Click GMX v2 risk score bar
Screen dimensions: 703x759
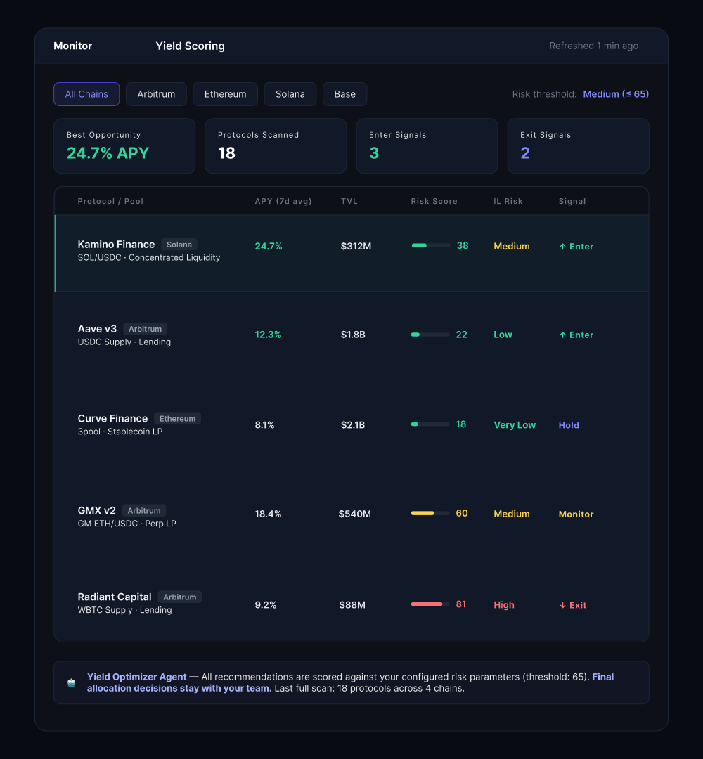430,513
